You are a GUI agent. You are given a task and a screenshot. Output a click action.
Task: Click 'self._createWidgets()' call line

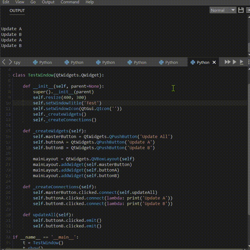59,114
